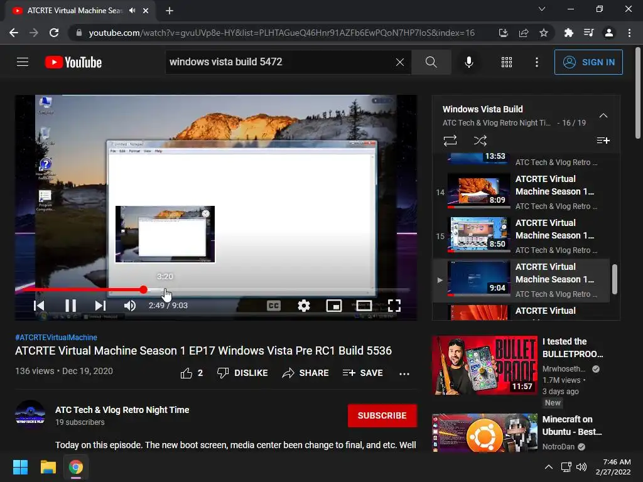
Task: Like the video
Action: pyautogui.click(x=192, y=373)
